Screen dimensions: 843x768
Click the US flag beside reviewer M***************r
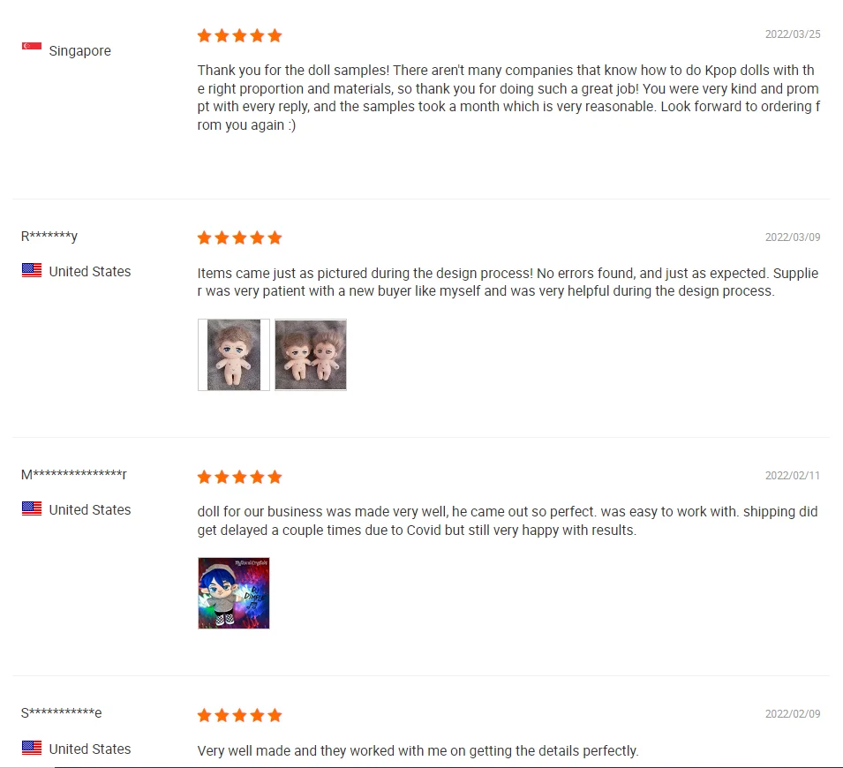pos(31,508)
